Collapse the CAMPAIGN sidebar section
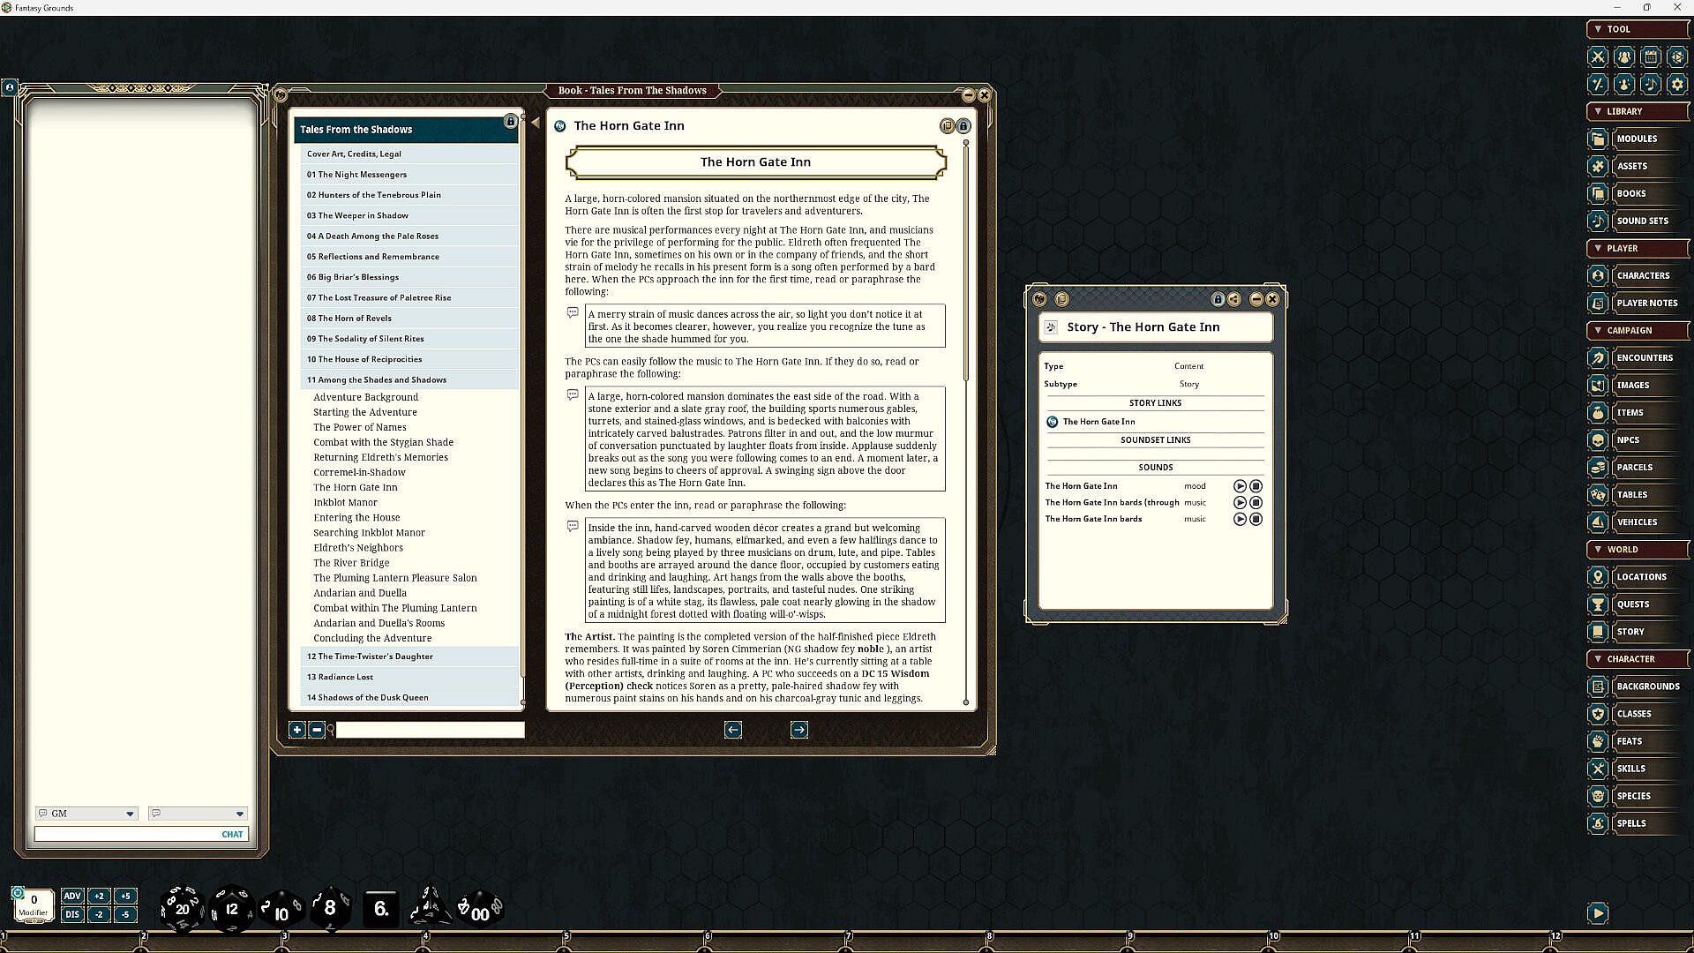Viewport: 1694px width, 953px height. 1598,330
